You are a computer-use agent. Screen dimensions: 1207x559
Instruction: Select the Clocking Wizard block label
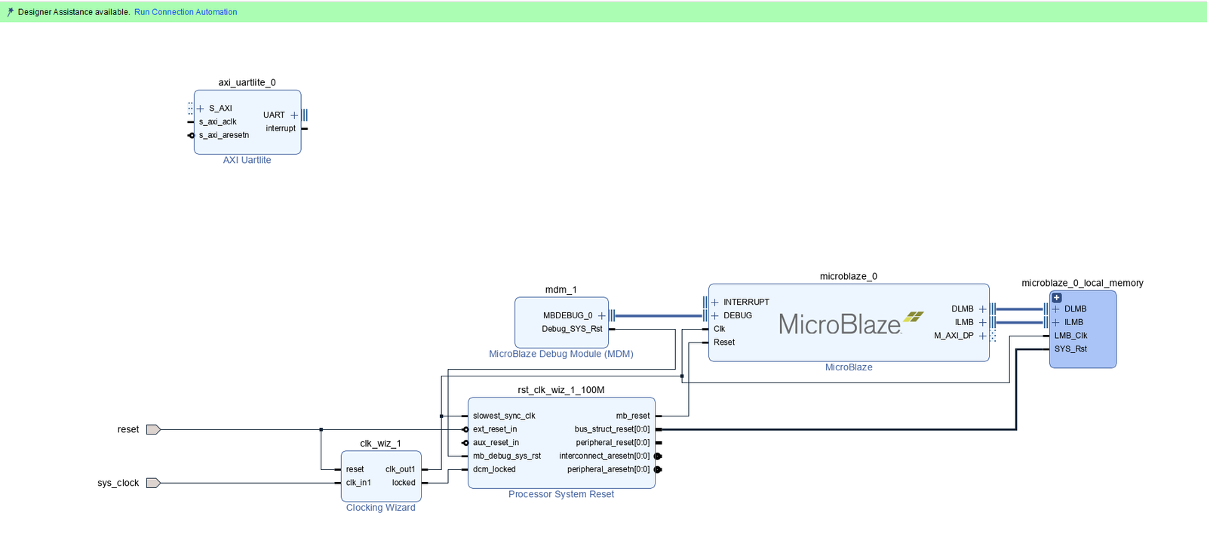point(380,508)
